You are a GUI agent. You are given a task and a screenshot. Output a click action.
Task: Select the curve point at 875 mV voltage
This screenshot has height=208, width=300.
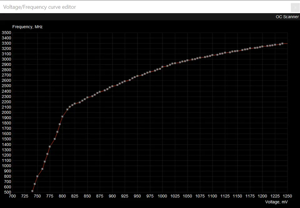[x=100, y=92]
